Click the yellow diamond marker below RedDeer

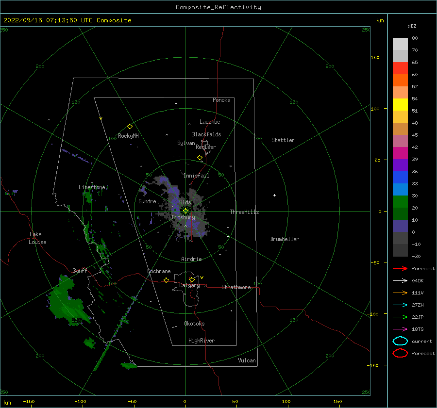(x=200, y=158)
